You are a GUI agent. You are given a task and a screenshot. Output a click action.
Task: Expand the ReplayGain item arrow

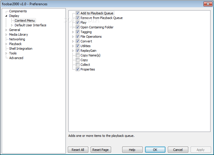coord(73,51)
